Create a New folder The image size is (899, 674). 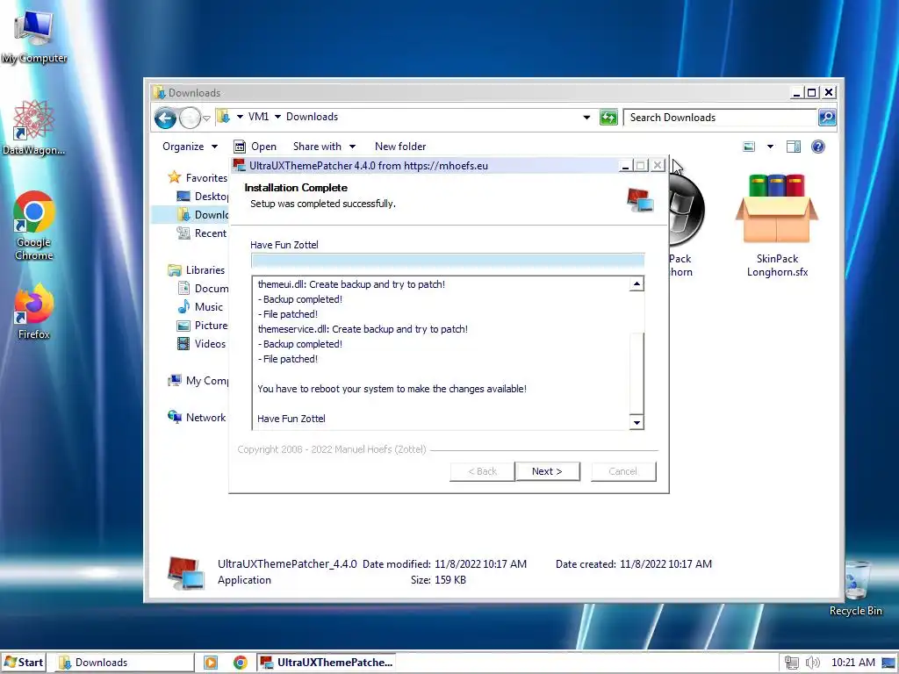tap(400, 147)
